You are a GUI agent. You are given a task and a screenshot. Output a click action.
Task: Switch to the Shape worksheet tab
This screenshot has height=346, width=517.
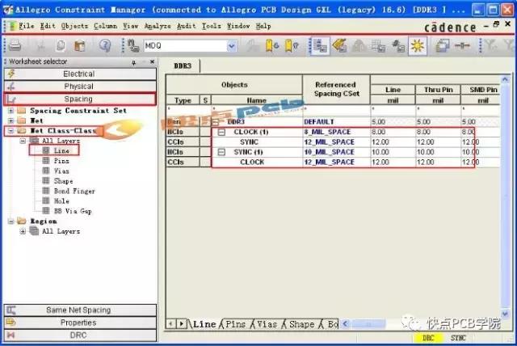301,324
